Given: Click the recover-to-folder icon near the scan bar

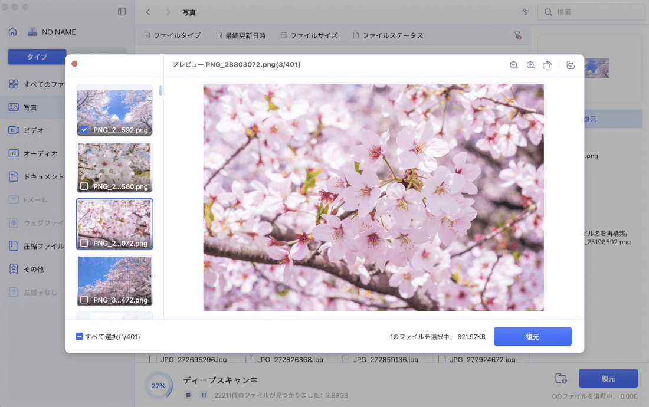Looking at the screenshot, I should (x=560, y=378).
